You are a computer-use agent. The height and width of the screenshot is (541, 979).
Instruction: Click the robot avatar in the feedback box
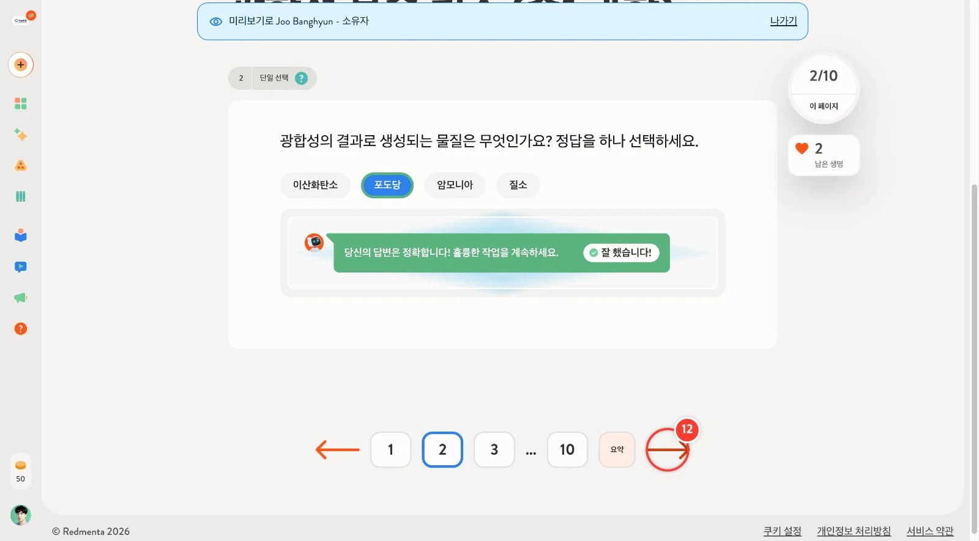(315, 243)
